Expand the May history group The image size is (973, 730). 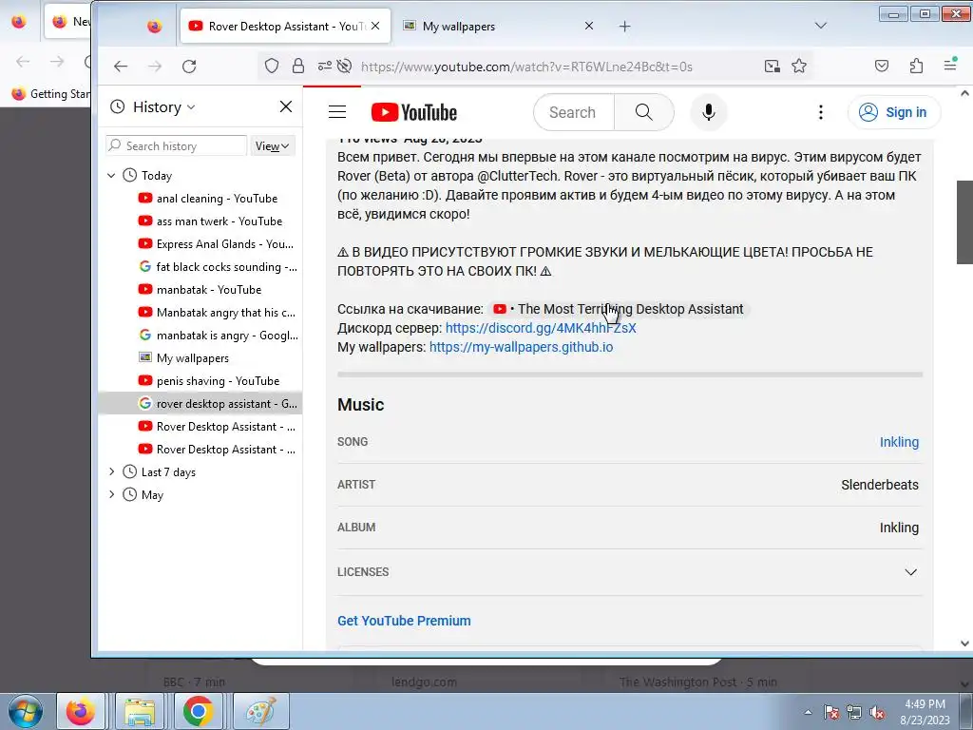(112, 494)
